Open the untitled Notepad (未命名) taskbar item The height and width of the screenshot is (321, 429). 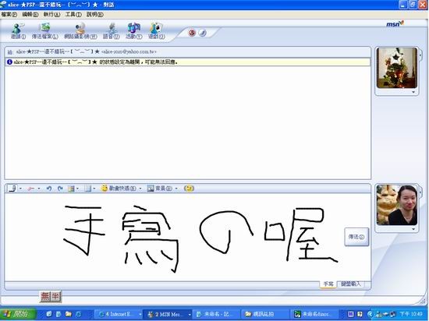click(216, 315)
